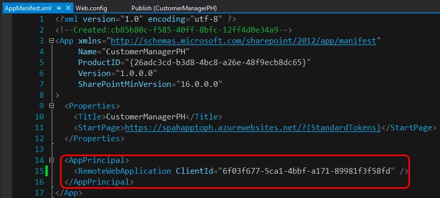Screen dimensions: 440x198
Task: Click the Name value "CustomerManagerPH" on line 4
Action: [x=145, y=52]
